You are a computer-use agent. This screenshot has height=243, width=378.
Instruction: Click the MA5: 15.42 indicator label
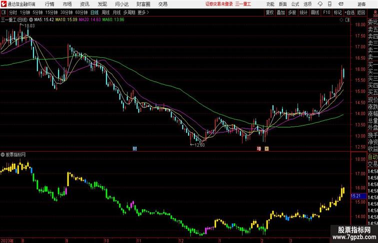44,20
